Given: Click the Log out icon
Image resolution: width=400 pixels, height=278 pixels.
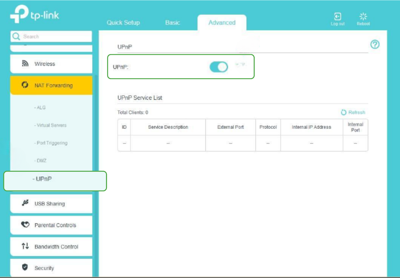Looking at the screenshot, I should coord(337,16).
